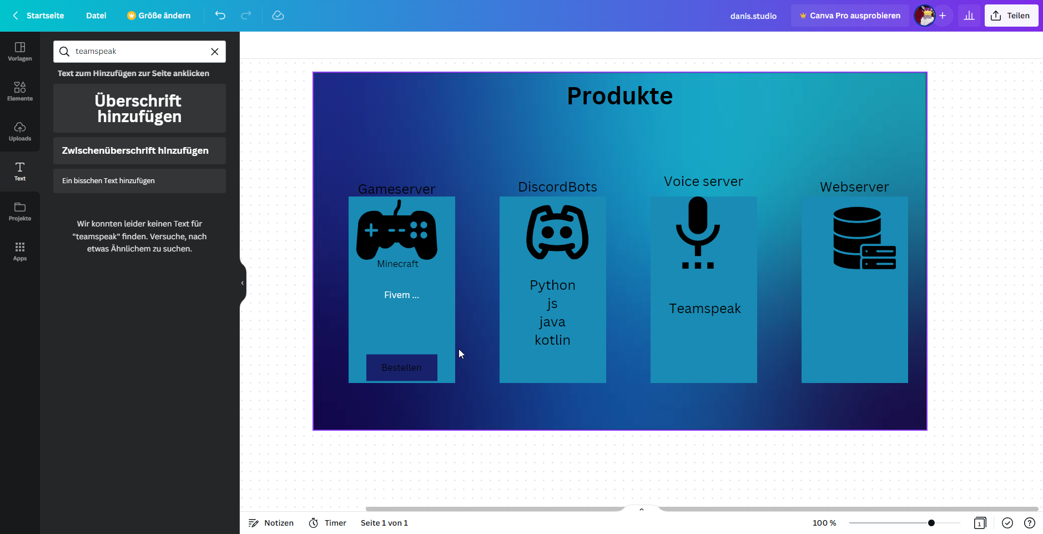The width and height of the screenshot is (1043, 534).
Task: Add a heading with Überschrift hinzufügen
Action: pyautogui.click(x=139, y=108)
